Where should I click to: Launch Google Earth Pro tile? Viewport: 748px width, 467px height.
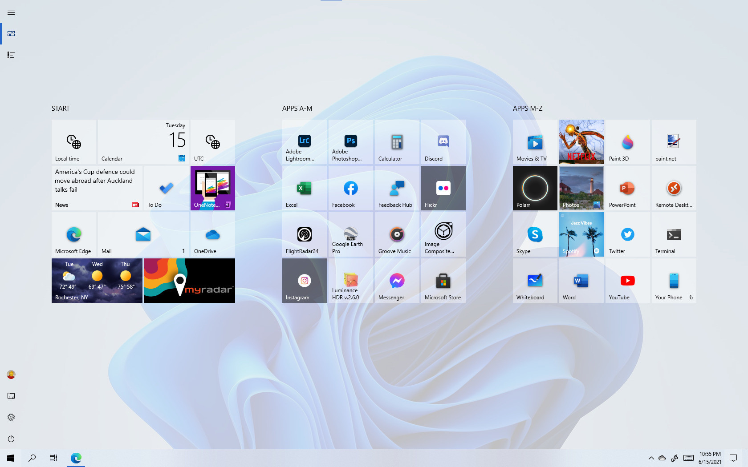(351, 234)
